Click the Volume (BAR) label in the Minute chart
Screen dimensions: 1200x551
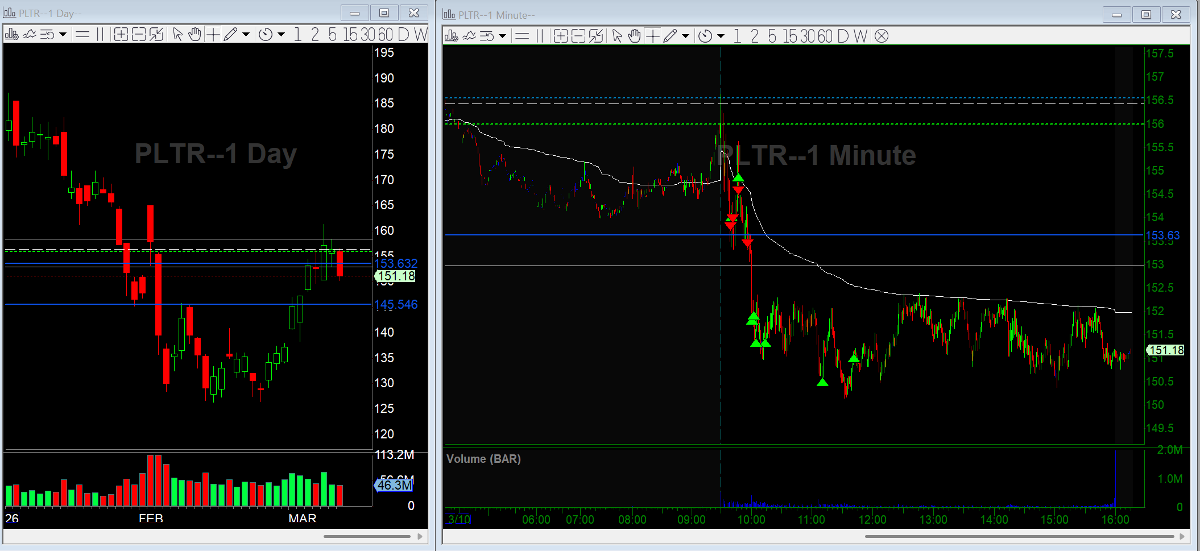click(483, 459)
